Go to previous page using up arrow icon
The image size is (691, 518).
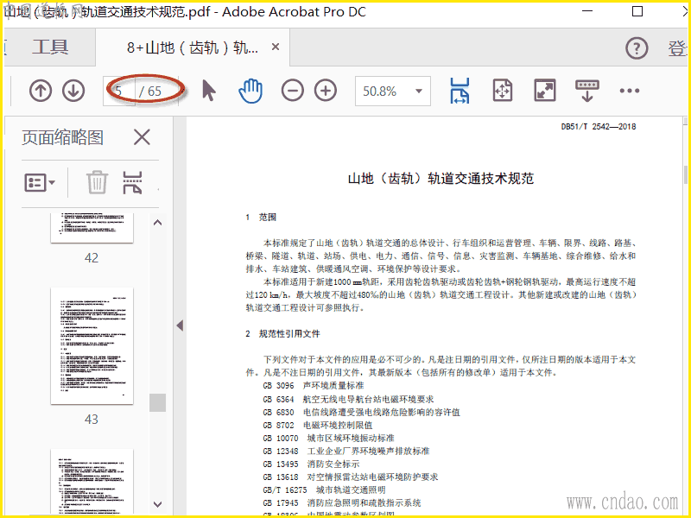tap(41, 91)
